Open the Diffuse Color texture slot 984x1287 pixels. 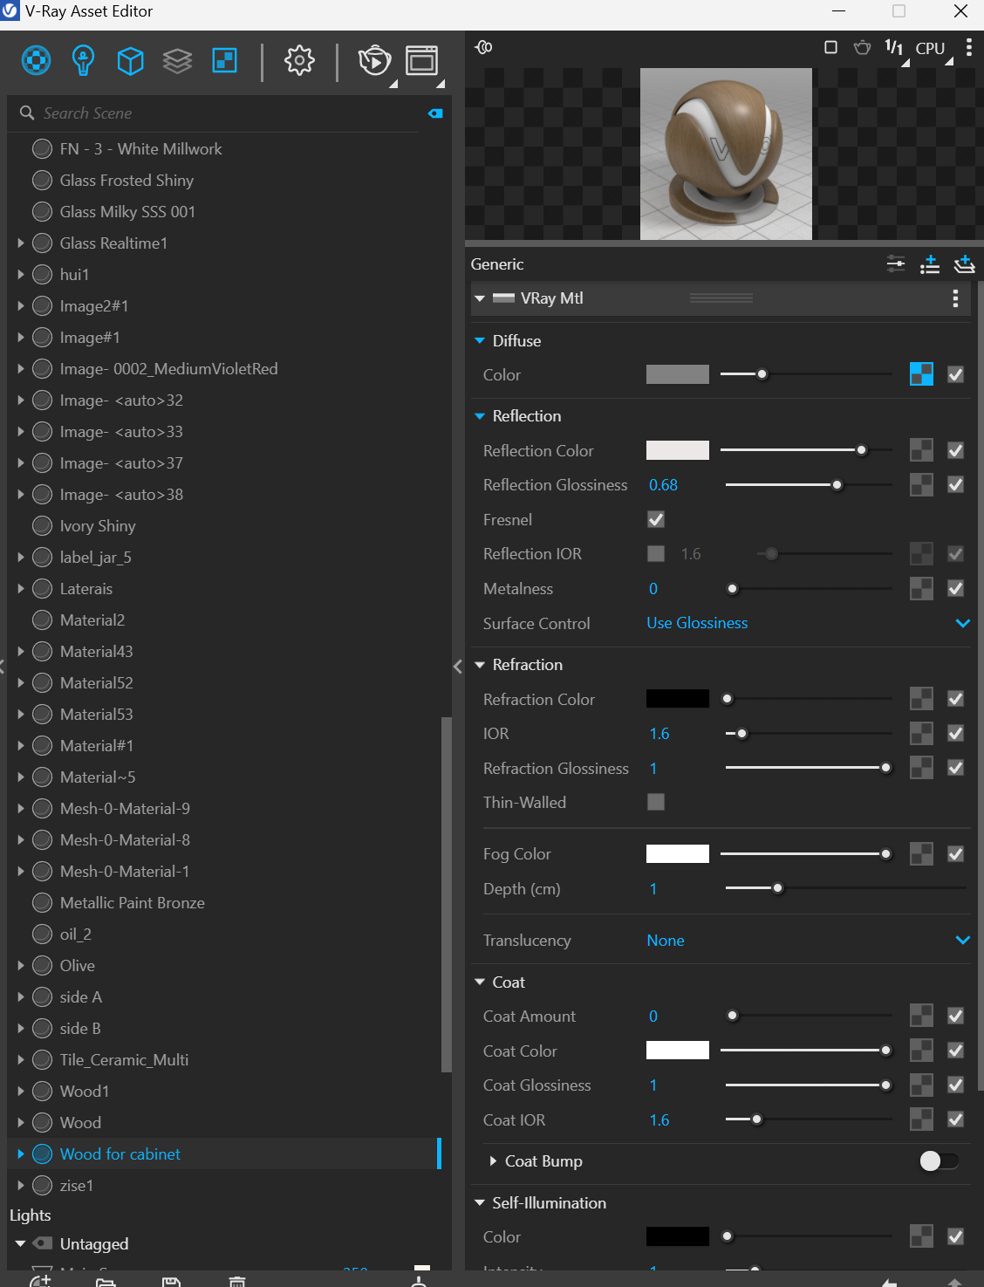[x=921, y=374]
